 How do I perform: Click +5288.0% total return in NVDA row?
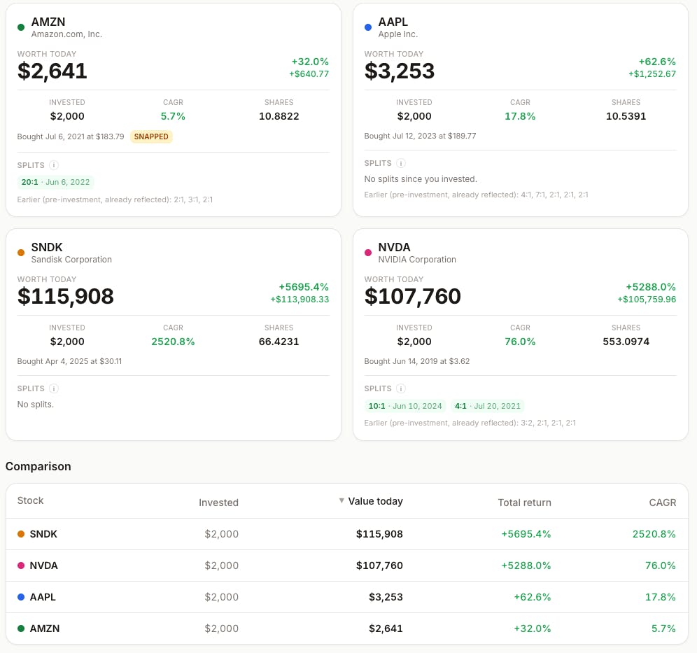[x=526, y=566]
